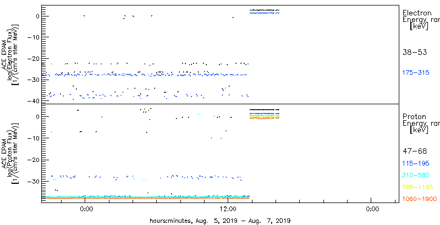Click the -30 tick label on proton axis
The height and width of the screenshot is (225, 440).
pos(34,181)
